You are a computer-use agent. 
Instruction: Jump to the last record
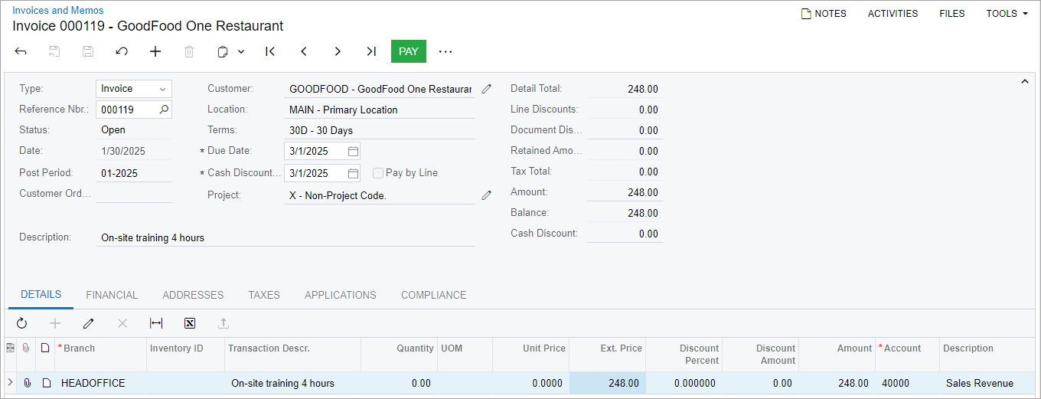pyautogui.click(x=371, y=51)
